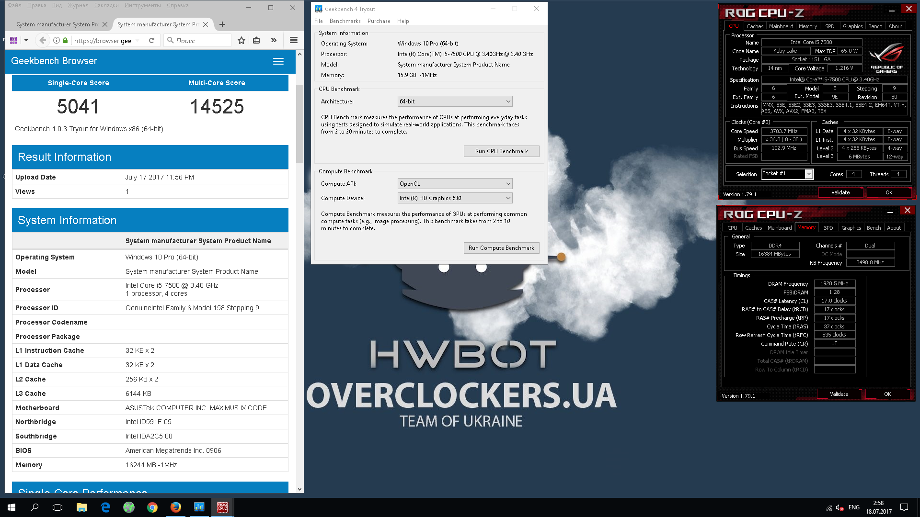Reload the page in Firefox
The image size is (920, 517).
point(151,40)
